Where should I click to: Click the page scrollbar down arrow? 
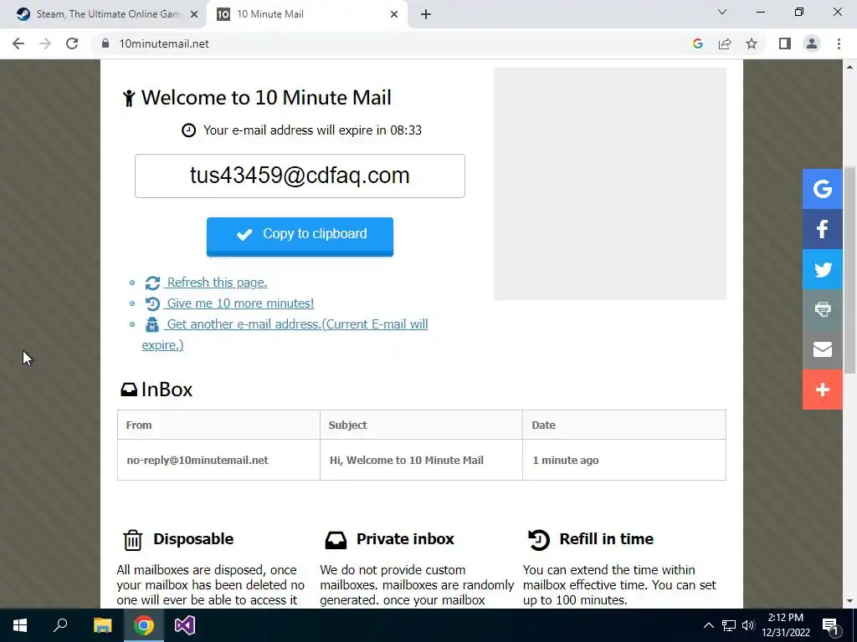(x=850, y=601)
